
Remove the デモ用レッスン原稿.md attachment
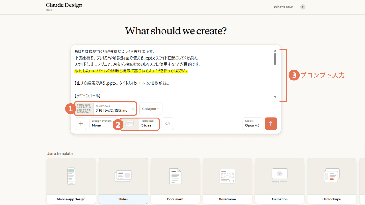tap(133, 109)
